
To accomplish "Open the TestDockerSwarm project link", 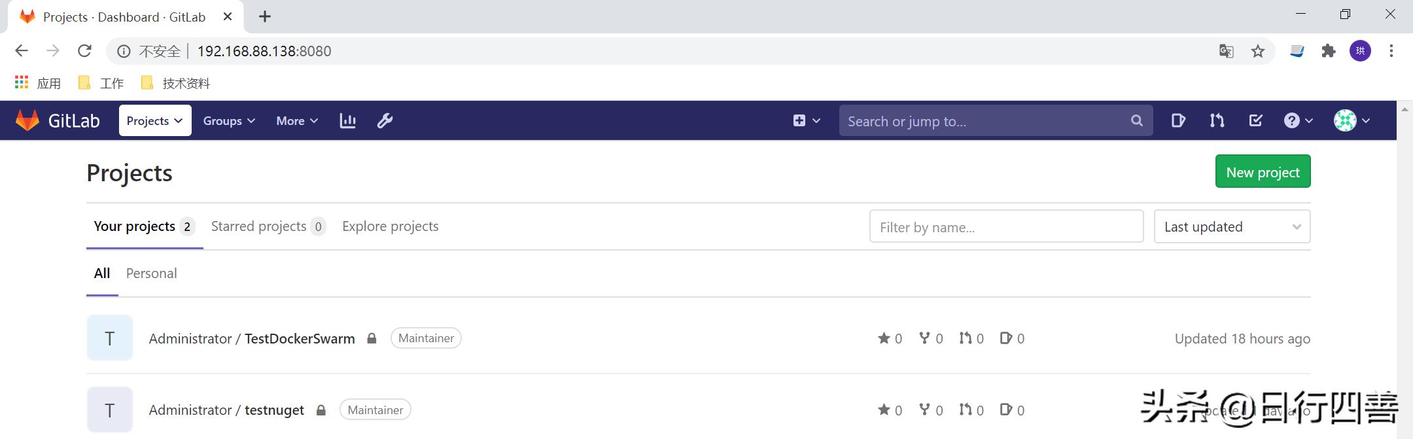I will coord(300,339).
